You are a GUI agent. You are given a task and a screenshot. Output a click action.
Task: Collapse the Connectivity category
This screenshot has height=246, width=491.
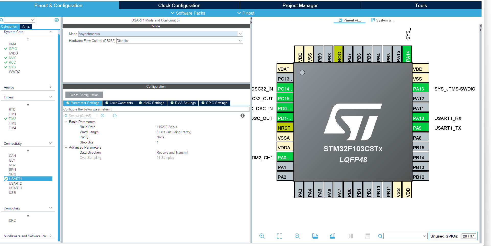point(51,143)
